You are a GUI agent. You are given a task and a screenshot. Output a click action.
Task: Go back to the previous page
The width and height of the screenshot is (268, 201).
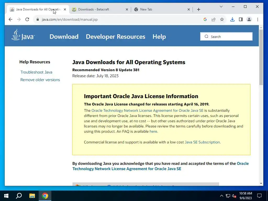[x=10, y=19]
